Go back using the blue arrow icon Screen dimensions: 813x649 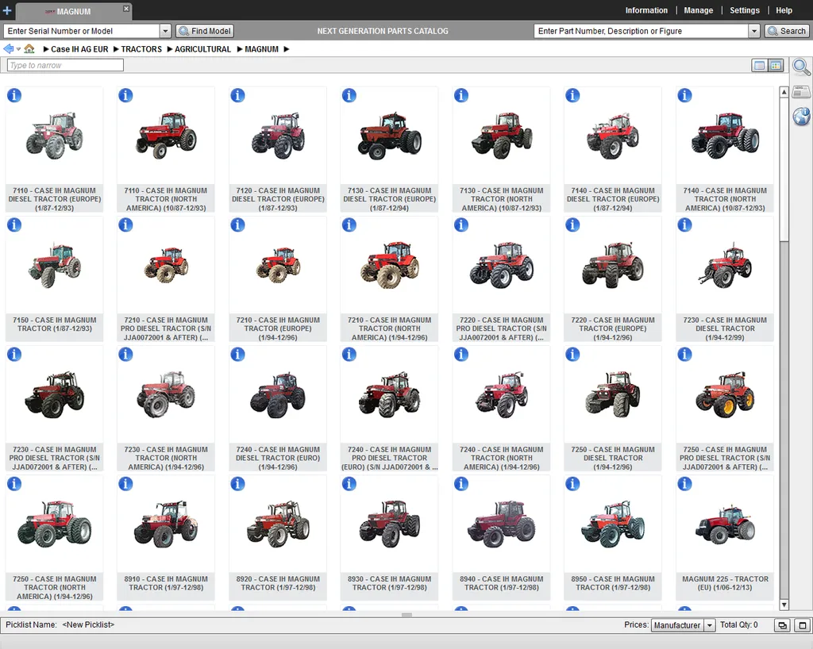pyautogui.click(x=8, y=48)
